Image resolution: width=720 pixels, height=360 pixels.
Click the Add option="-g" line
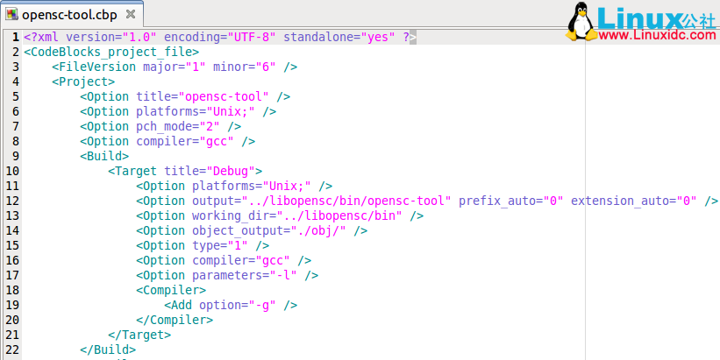(x=231, y=306)
